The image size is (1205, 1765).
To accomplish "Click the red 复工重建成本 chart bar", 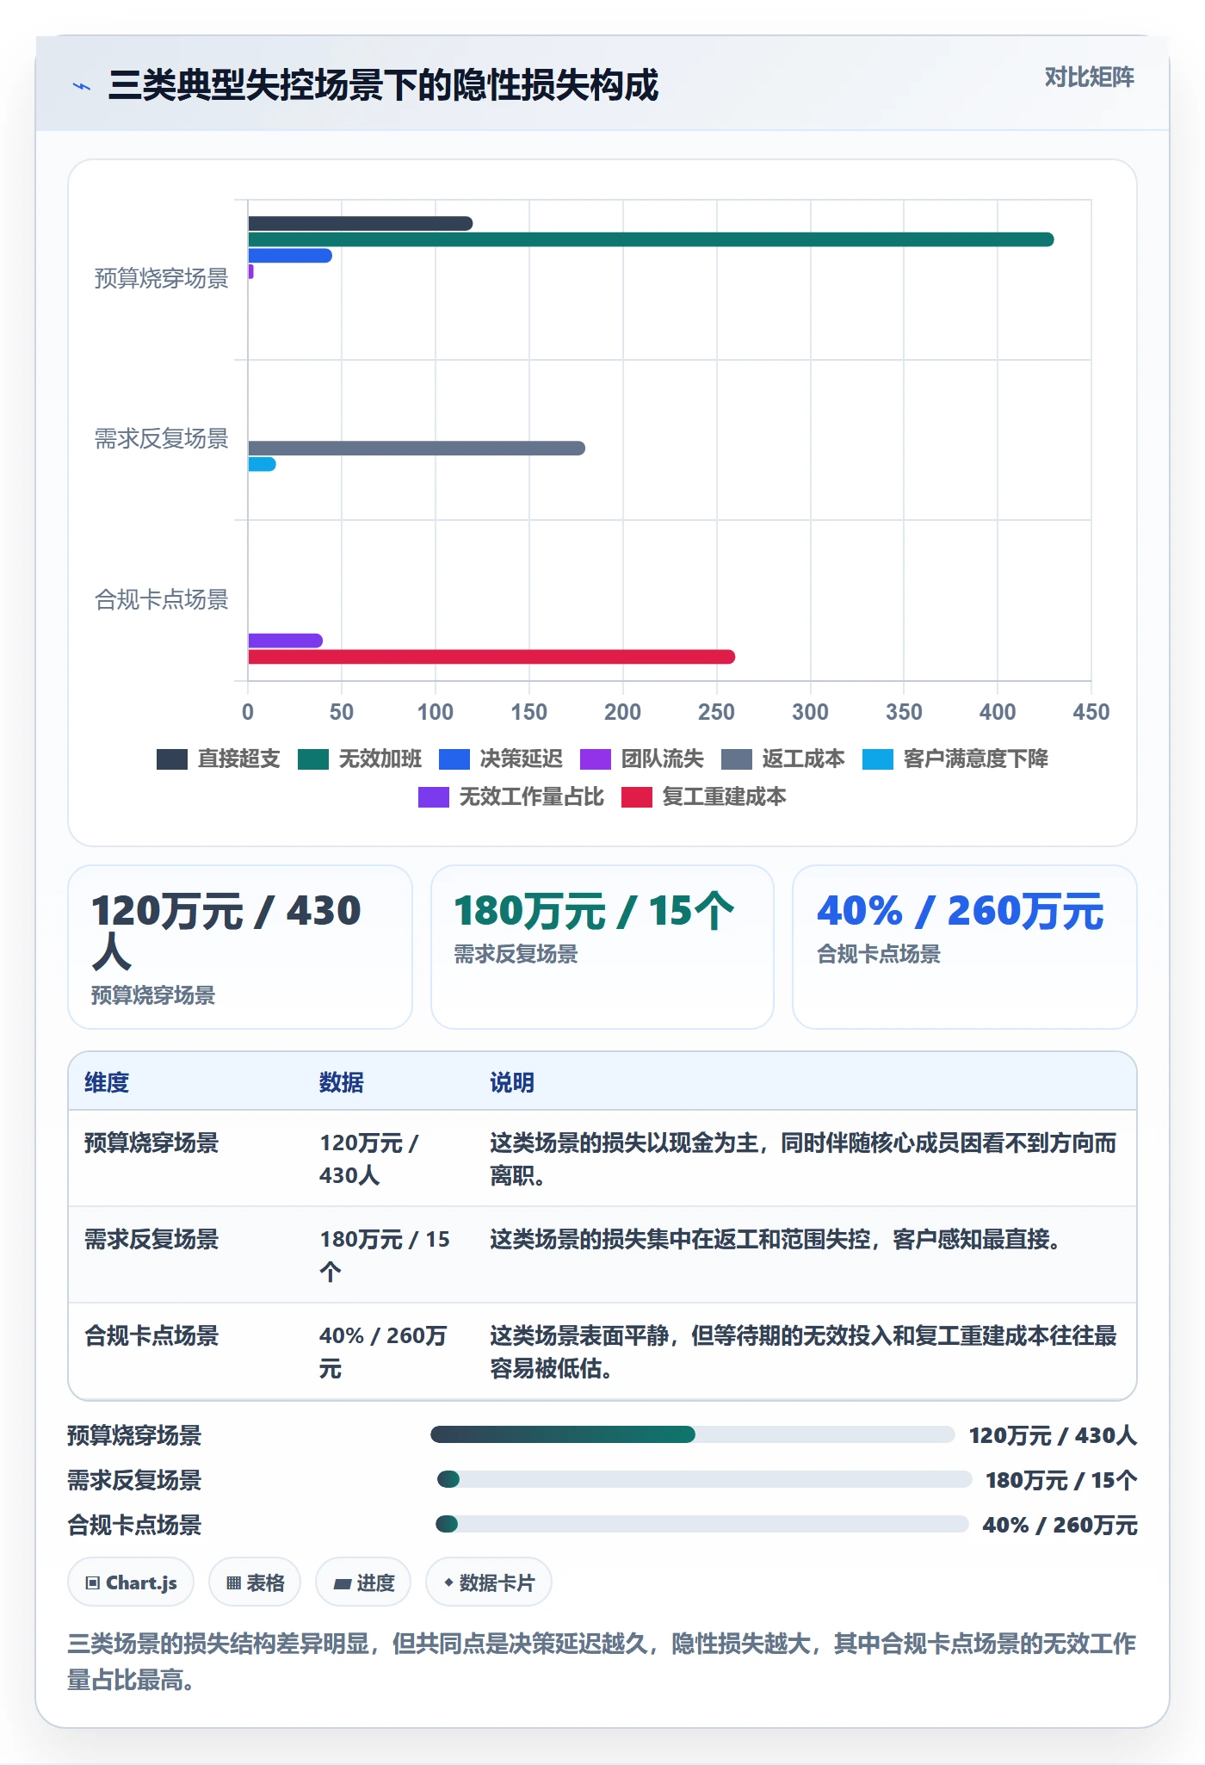I will click(x=491, y=657).
